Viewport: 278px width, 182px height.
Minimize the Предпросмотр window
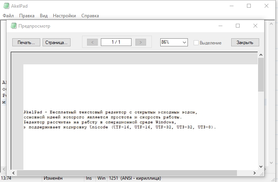tap(220, 26)
